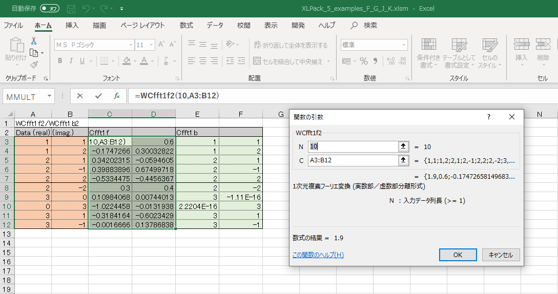Collapse dialog via C field range button
The image size is (558, 294).
pyautogui.click(x=403, y=160)
